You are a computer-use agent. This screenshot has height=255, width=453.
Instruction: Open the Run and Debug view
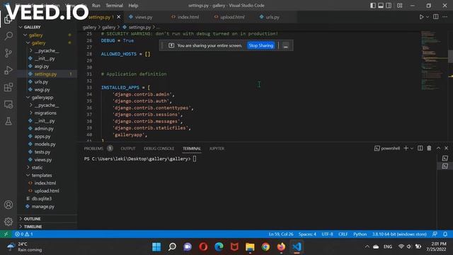click(8, 70)
